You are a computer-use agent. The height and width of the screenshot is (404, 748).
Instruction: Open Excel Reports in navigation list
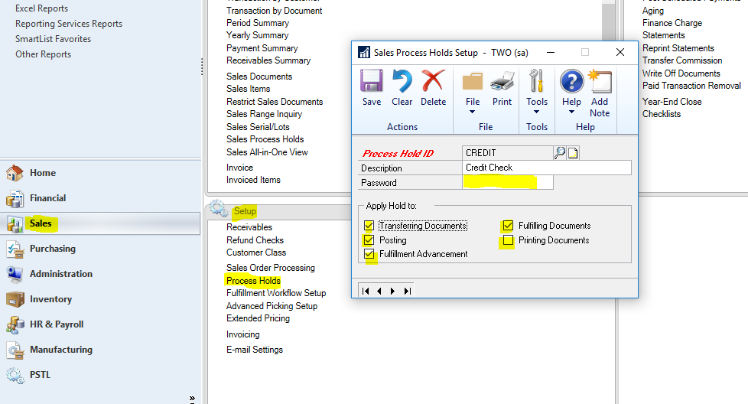(x=41, y=8)
